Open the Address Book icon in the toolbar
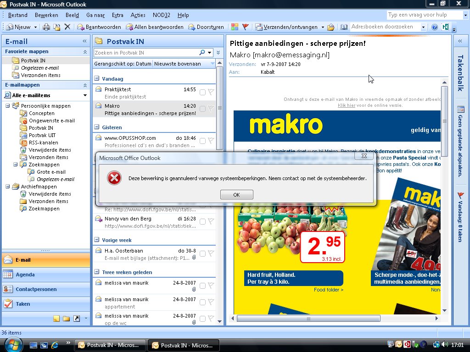Screen dimensions: 470x352 click(x=344, y=27)
